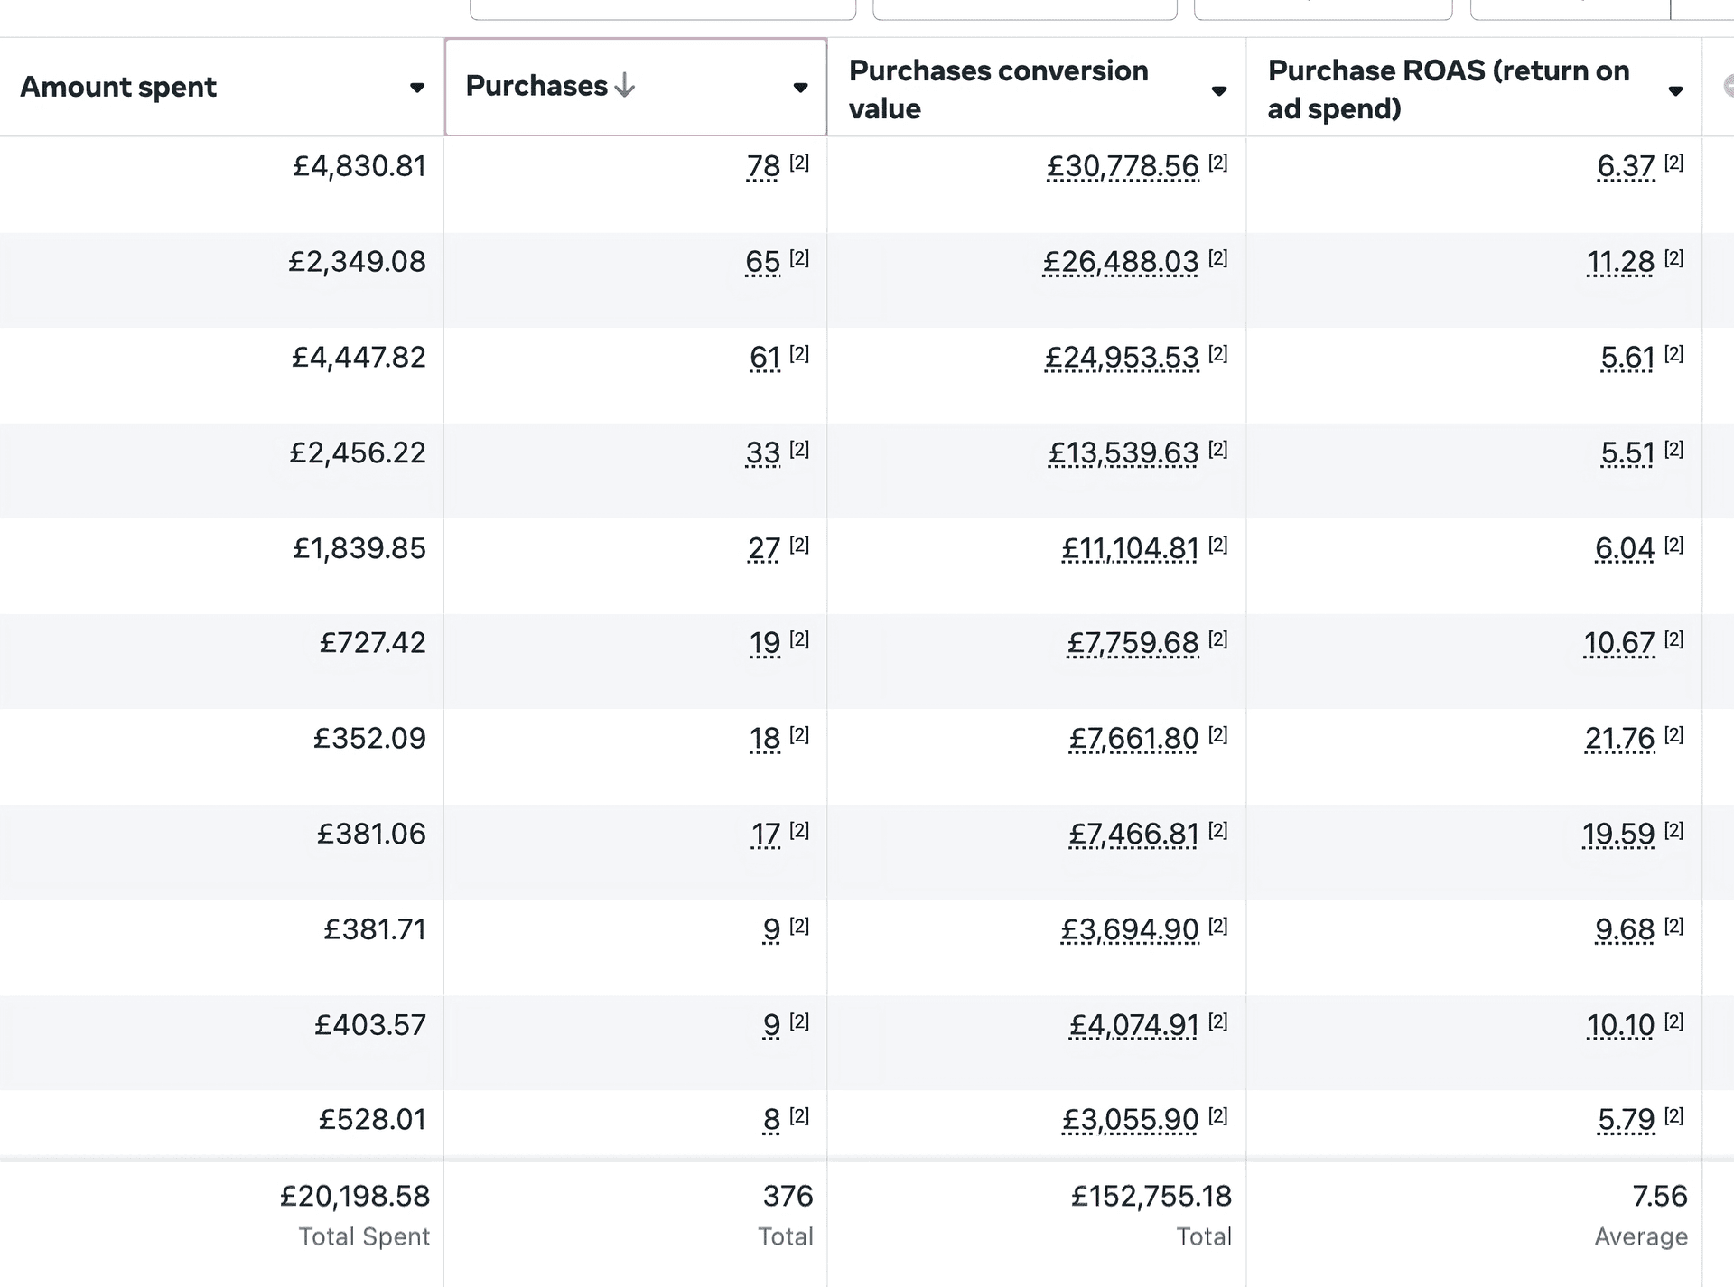The image size is (1734, 1287).
Task: Click footnote [2] marker next to 21.76 ROAS
Action: 1673,735
